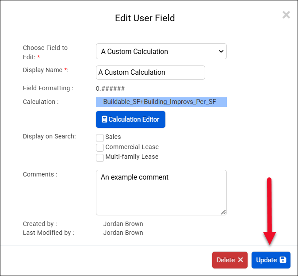Image resolution: width=298 pixels, height=276 pixels.
Task: Click the Calculation label
Action: point(41,102)
